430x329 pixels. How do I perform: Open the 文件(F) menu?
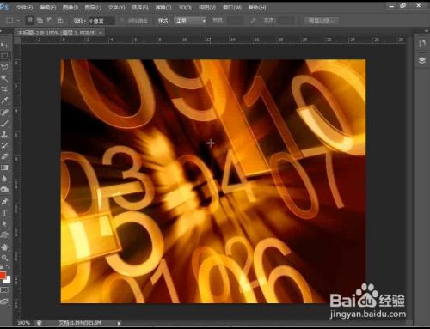point(24,8)
